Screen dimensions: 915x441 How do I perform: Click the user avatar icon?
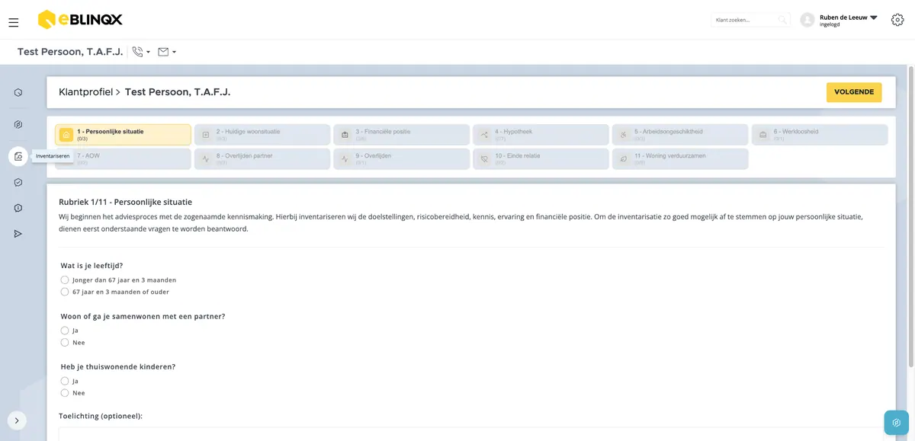coord(807,20)
